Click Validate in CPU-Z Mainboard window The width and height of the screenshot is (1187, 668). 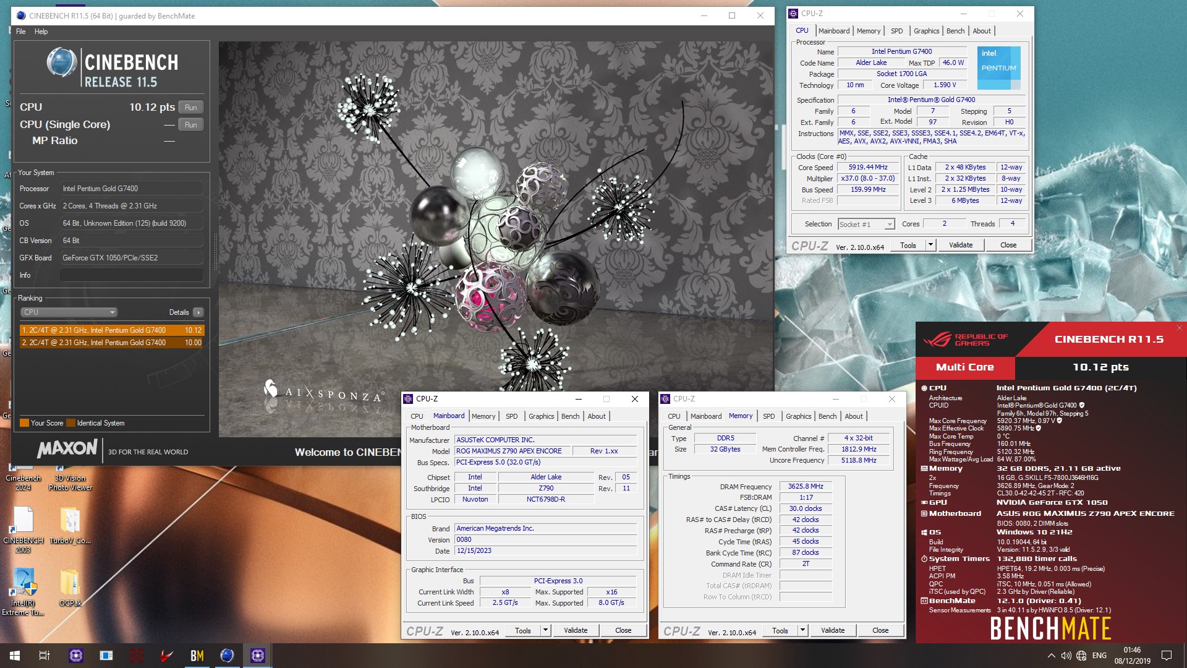(x=576, y=630)
